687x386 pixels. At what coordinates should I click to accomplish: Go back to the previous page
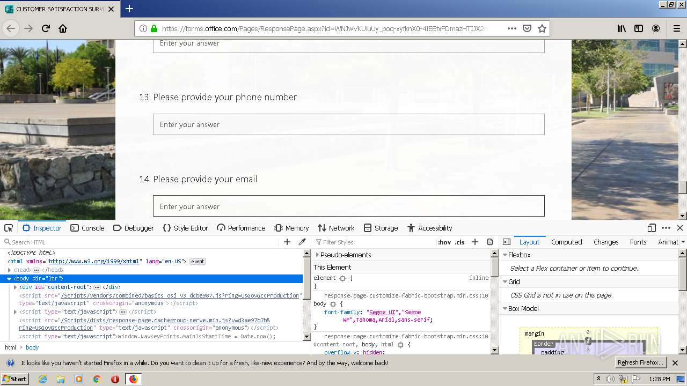[11, 28]
